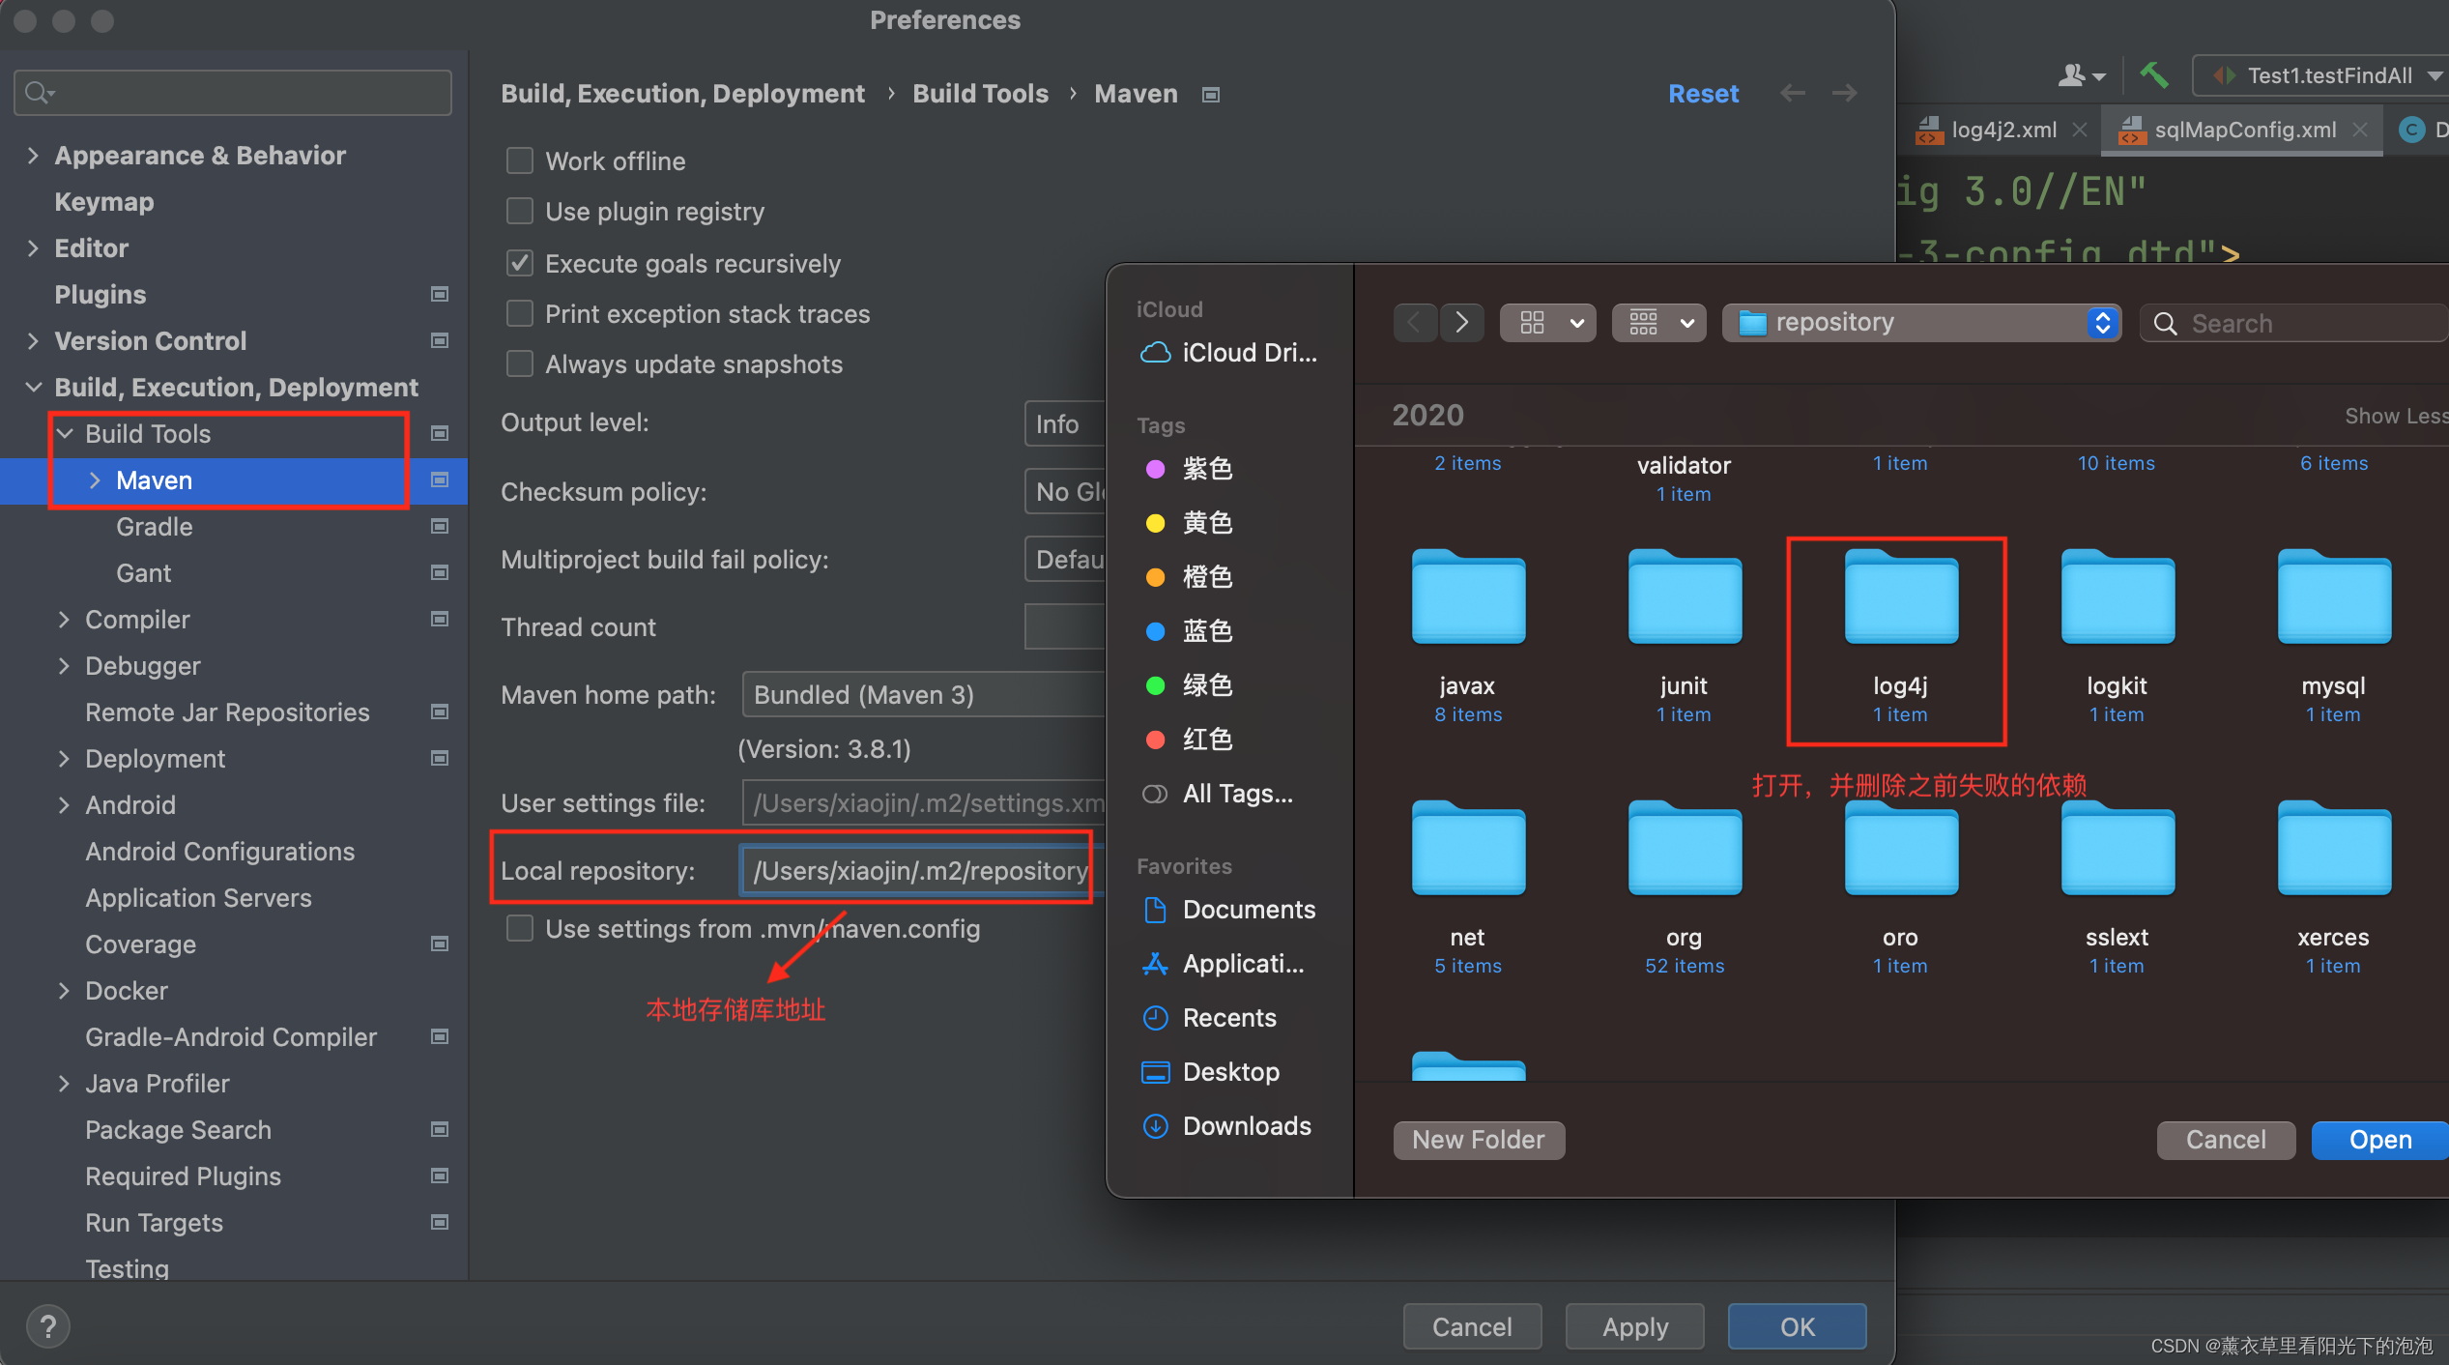Viewport: 2449px width, 1365px height.
Task: Enable the Work offline checkbox
Action: coord(520,160)
